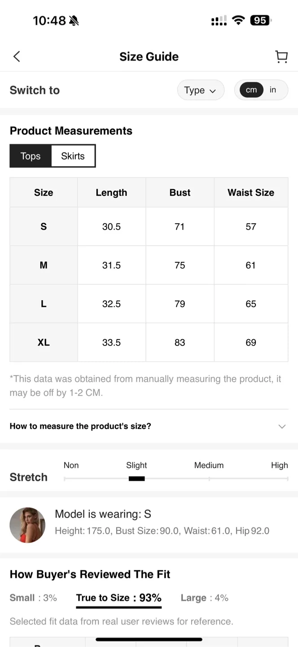The height and width of the screenshot is (647, 298).
Task: Switch to the Skirts tab
Action: click(x=73, y=156)
